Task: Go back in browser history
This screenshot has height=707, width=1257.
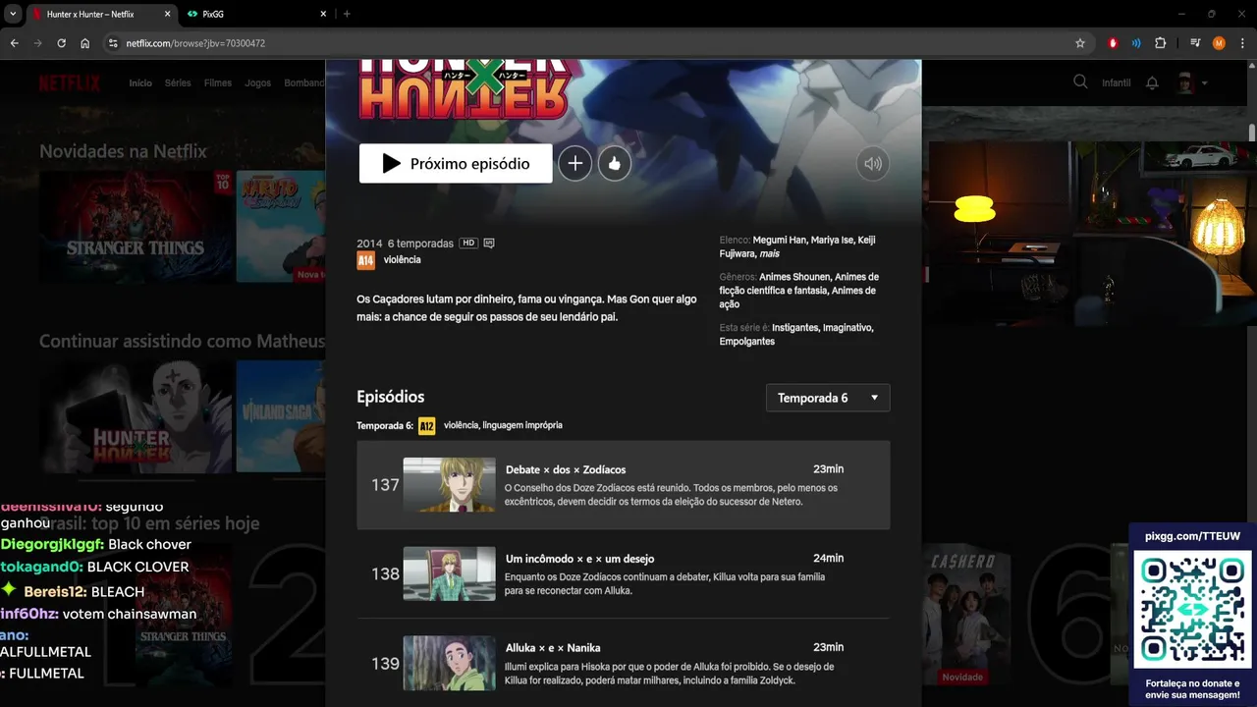Action: 15,43
